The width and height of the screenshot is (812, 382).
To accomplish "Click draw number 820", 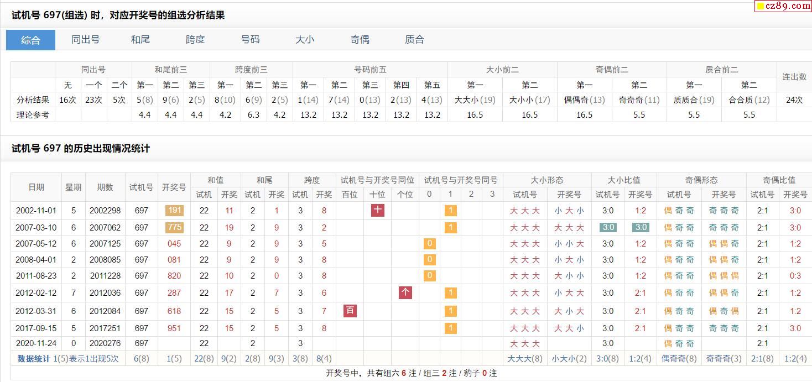I will pos(174,276).
